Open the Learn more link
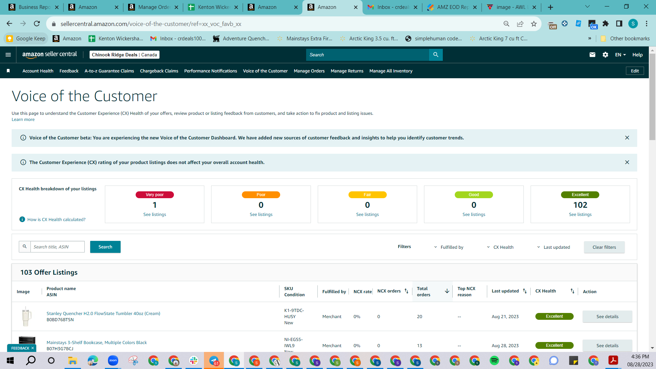 click(x=23, y=119)
